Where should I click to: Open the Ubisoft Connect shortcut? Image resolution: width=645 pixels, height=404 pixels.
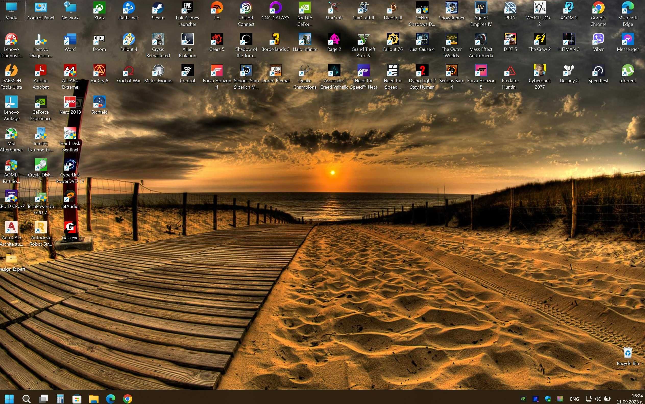tap(246, 14)
